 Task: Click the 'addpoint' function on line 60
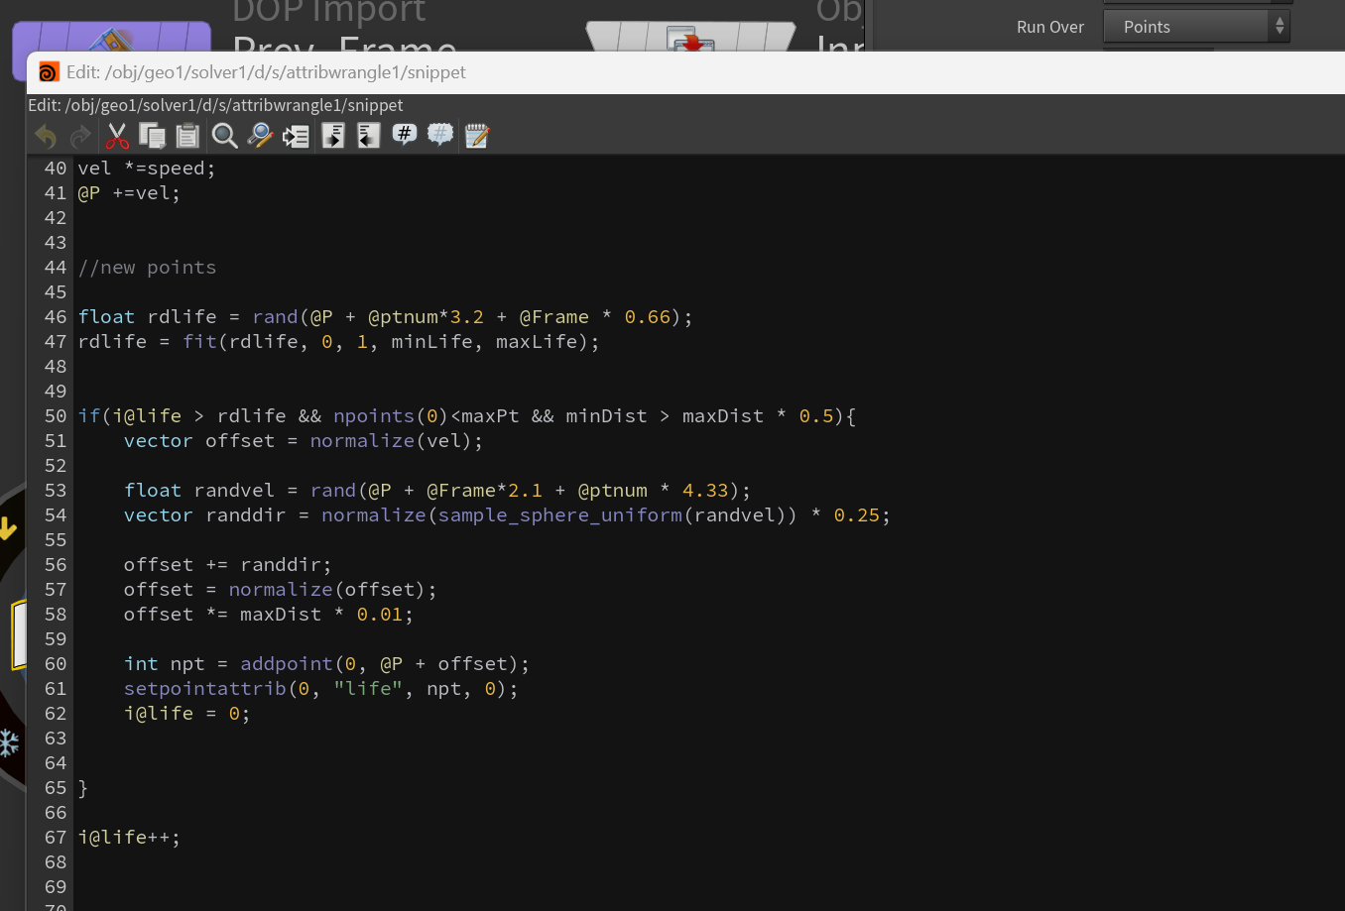[x=287, y=664]
